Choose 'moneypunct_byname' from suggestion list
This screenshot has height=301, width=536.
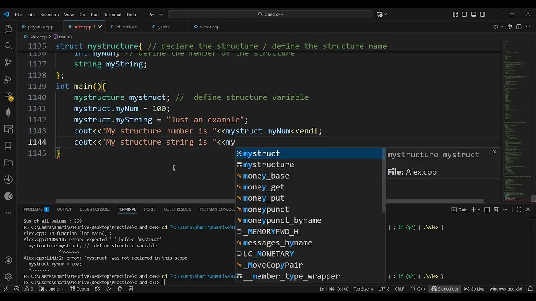[309, 220]
